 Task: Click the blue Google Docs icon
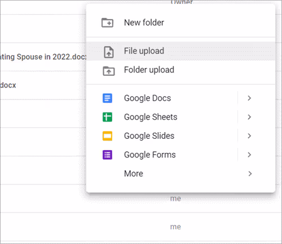coord(107,98)
